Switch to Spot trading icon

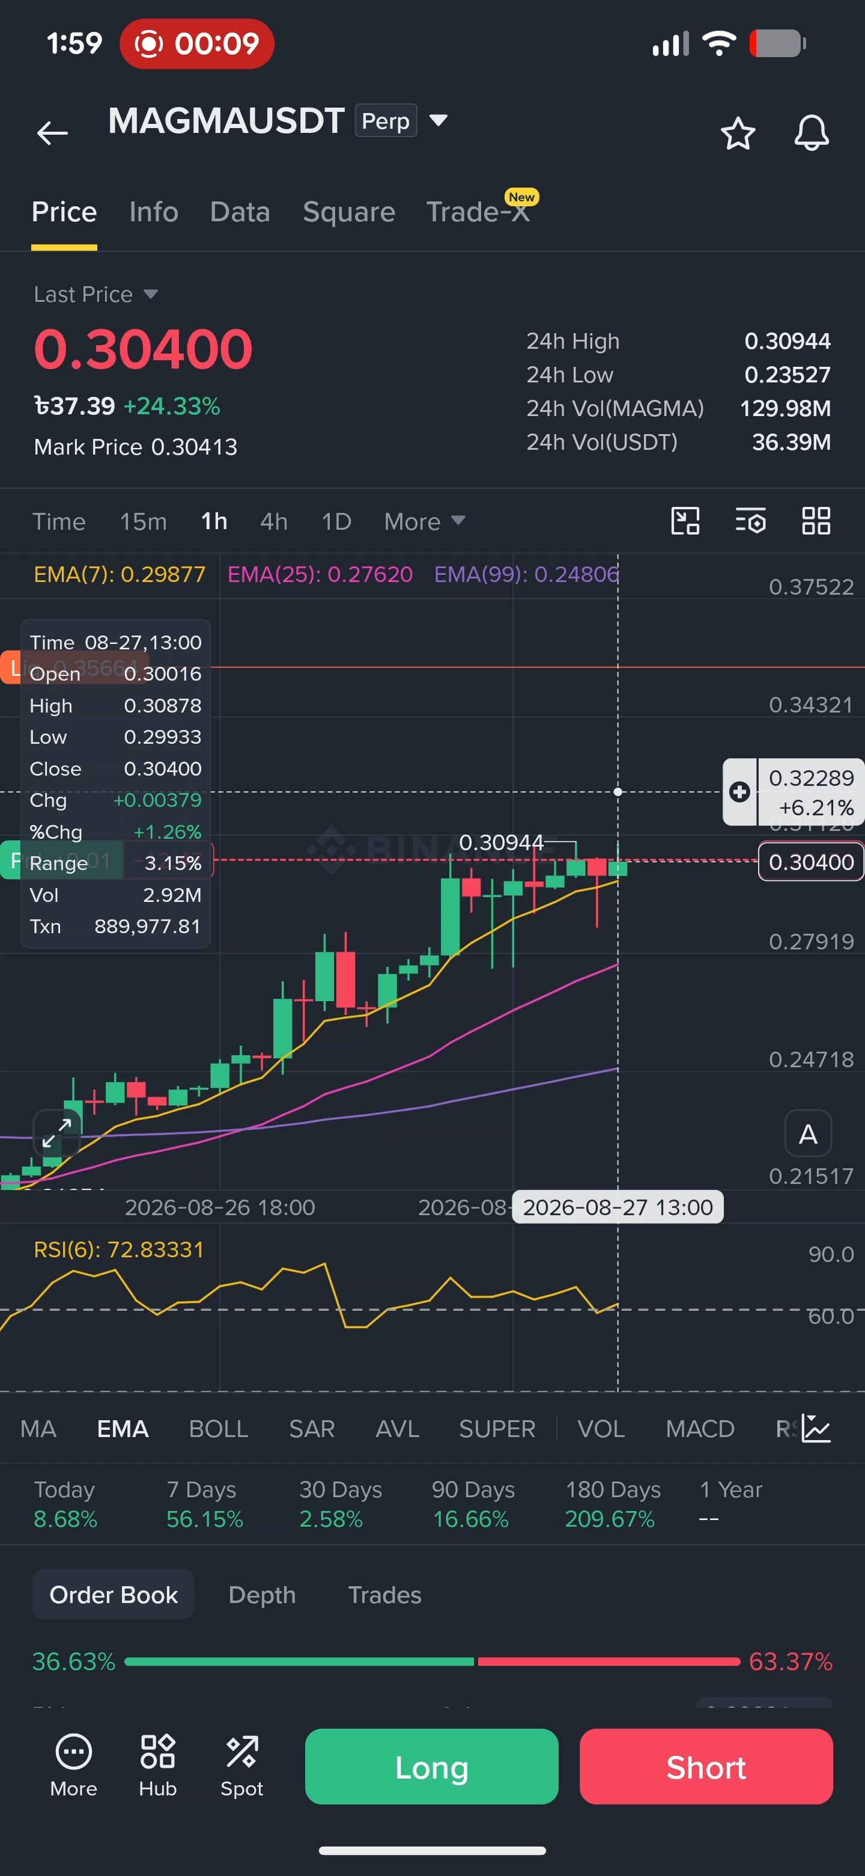[x=241, y=1766]
